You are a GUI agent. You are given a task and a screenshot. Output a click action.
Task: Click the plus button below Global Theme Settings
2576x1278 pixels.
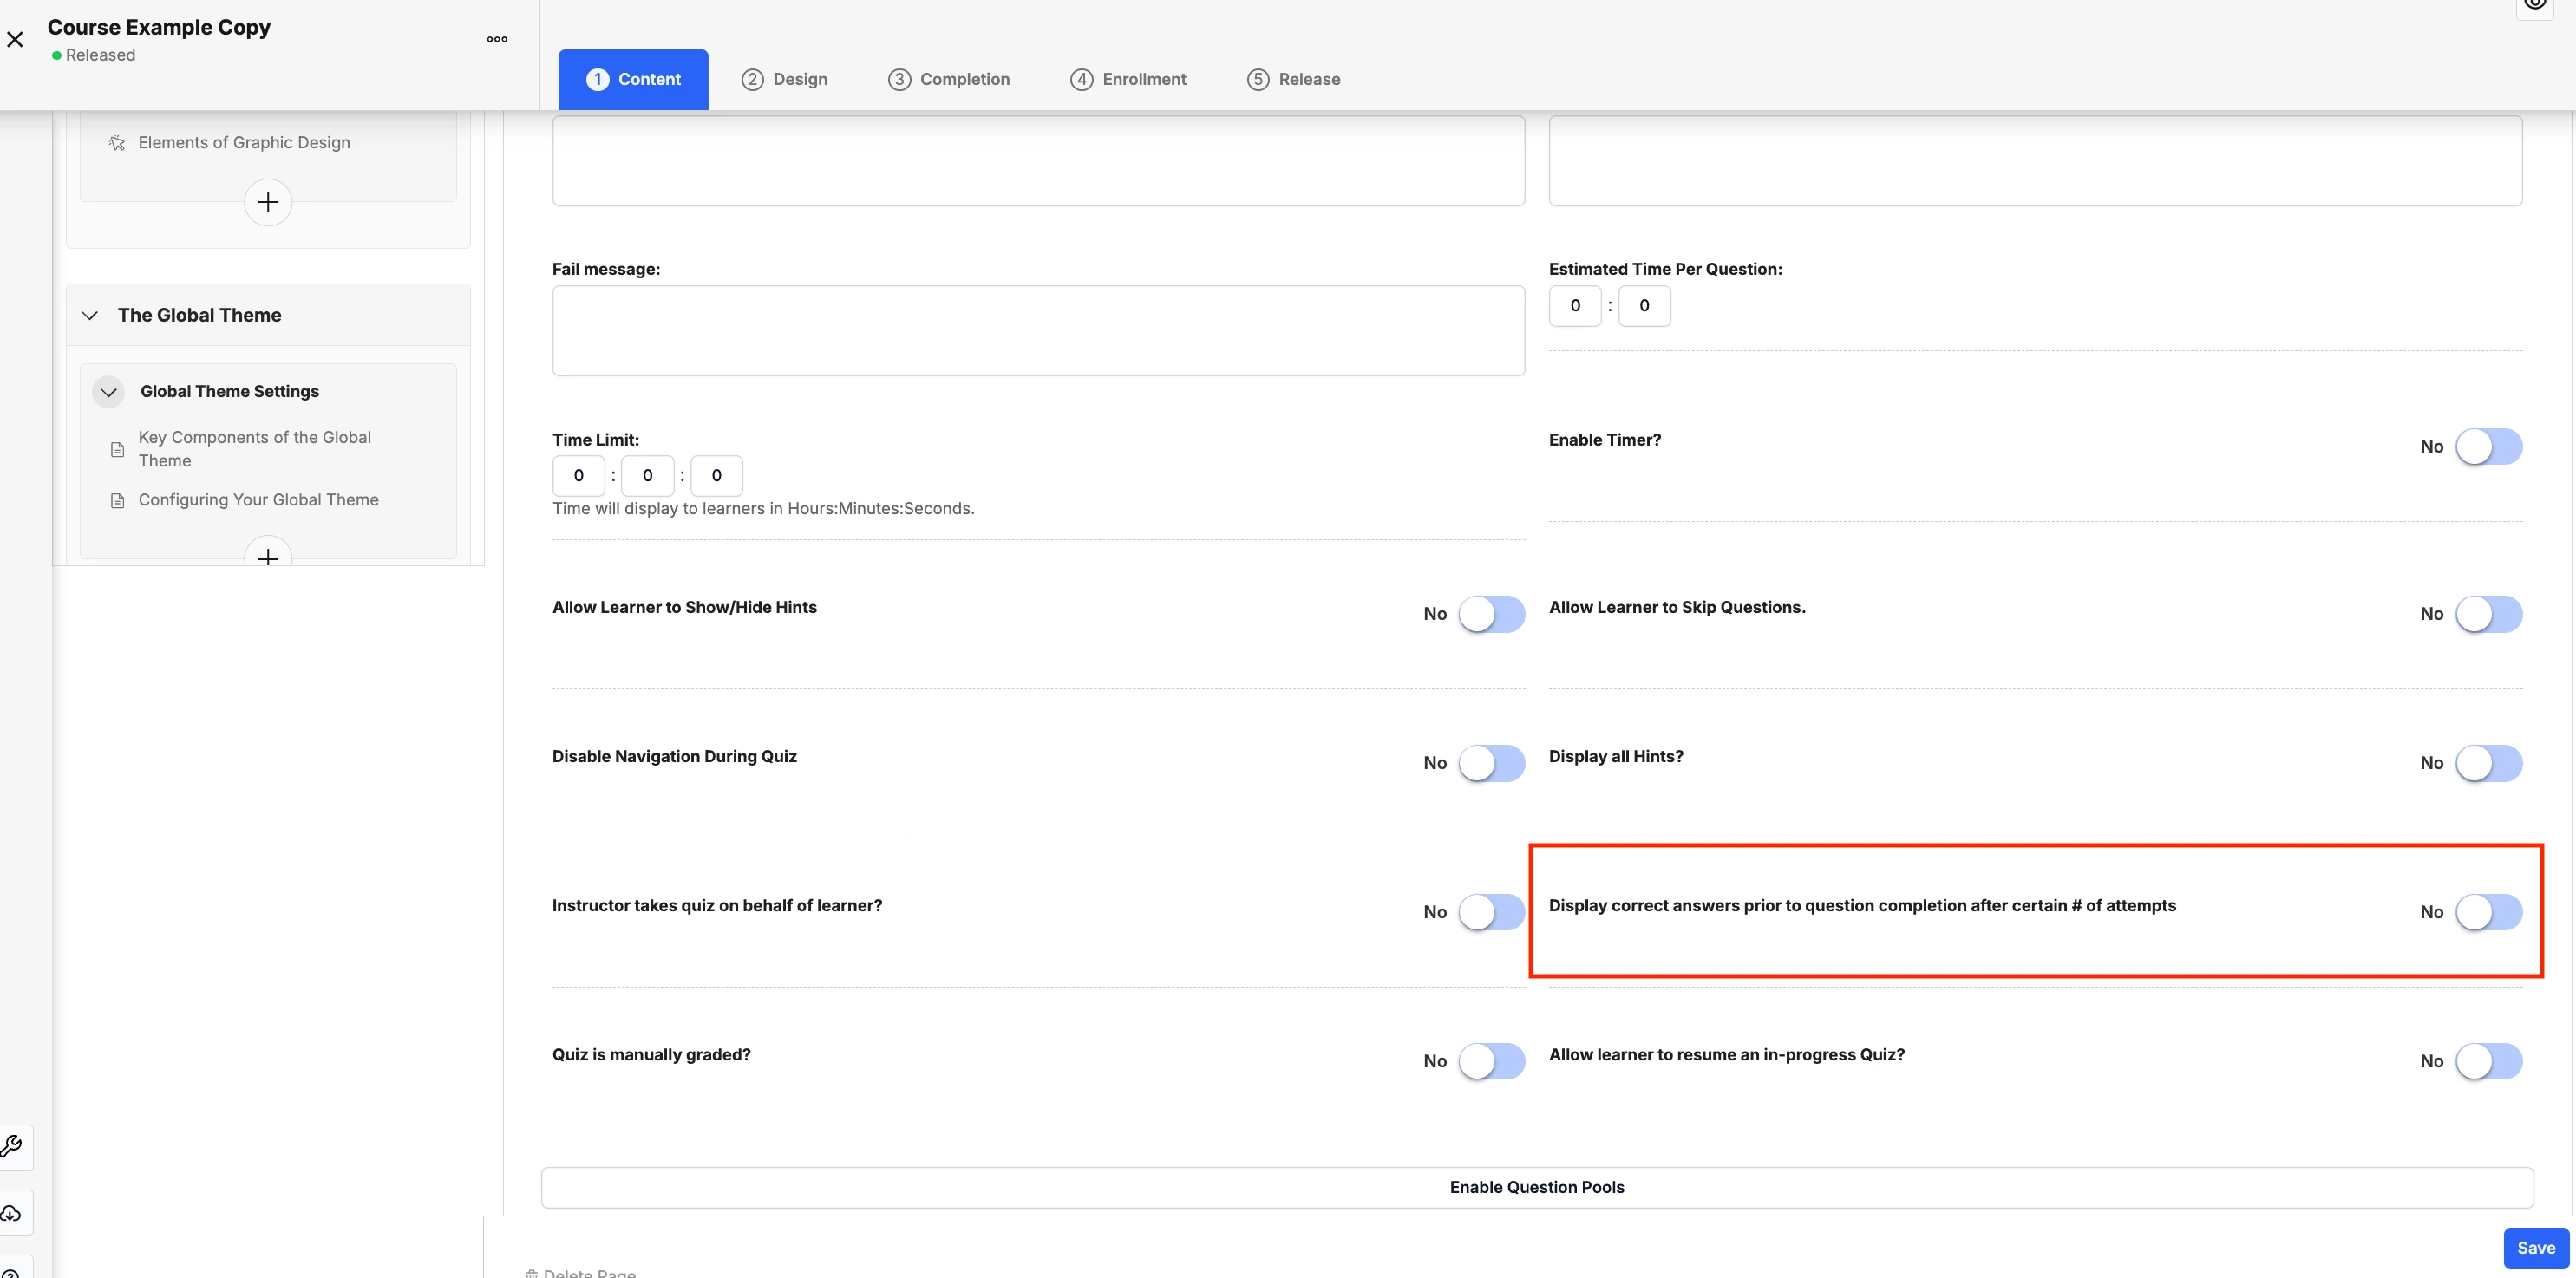pos(268,555)
